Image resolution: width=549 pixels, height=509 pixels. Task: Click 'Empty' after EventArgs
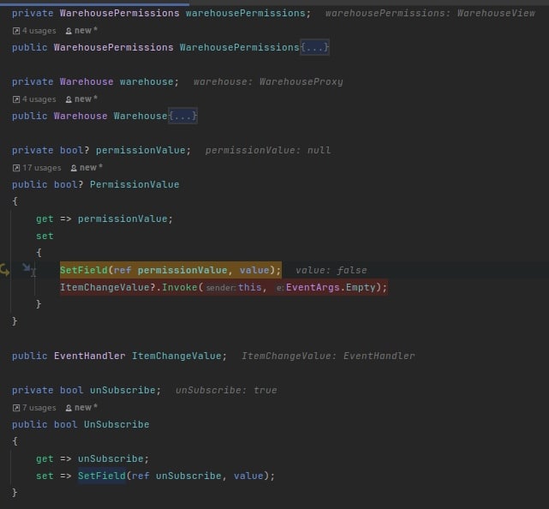tap(361, 288)
